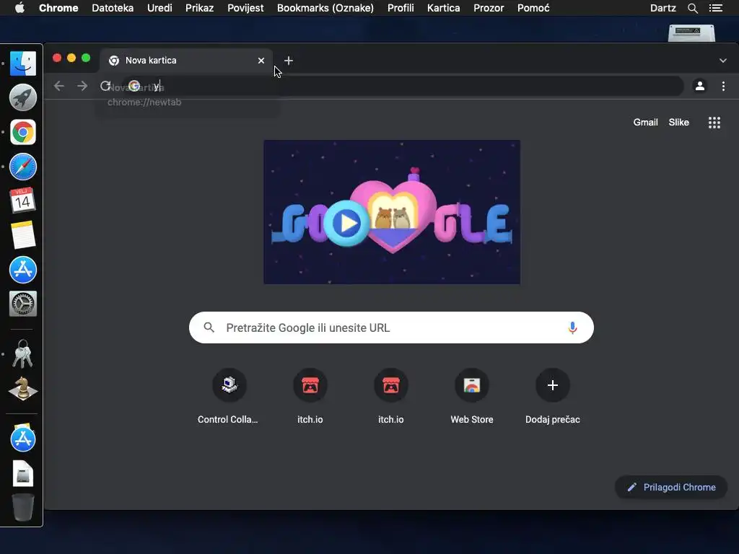Open the Uredi menu

click(x=159, y=8)
